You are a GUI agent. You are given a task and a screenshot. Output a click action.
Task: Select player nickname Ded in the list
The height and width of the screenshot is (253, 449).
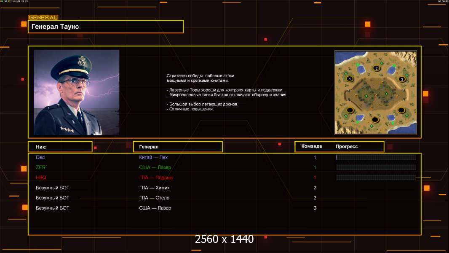coord(40,157)
